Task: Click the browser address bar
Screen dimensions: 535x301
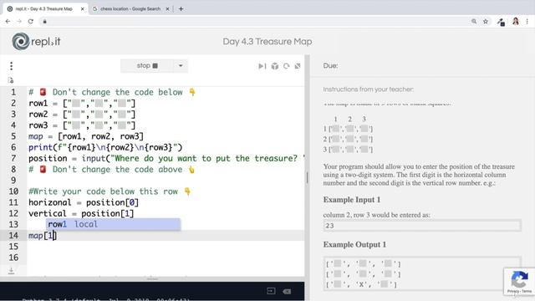Action: pyautogui.click(x=256, y=22)
